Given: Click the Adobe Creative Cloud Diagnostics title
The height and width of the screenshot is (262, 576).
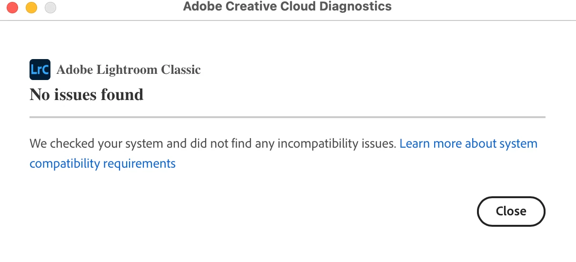Looking at the screenshot, I should pos(287,7).
